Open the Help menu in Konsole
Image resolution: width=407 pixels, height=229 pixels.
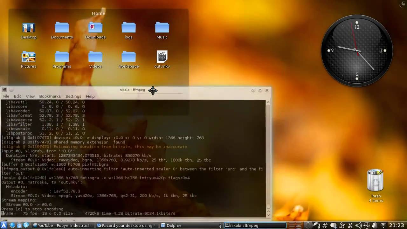pos(90,96)
